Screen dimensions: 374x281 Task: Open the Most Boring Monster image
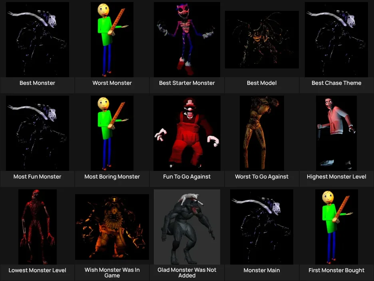112,133
